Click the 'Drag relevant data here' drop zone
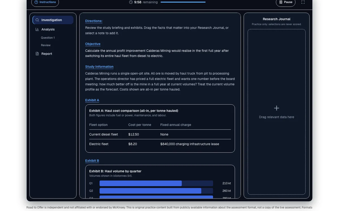Screen dimensions: 339x211 click(x=277, y=112)
